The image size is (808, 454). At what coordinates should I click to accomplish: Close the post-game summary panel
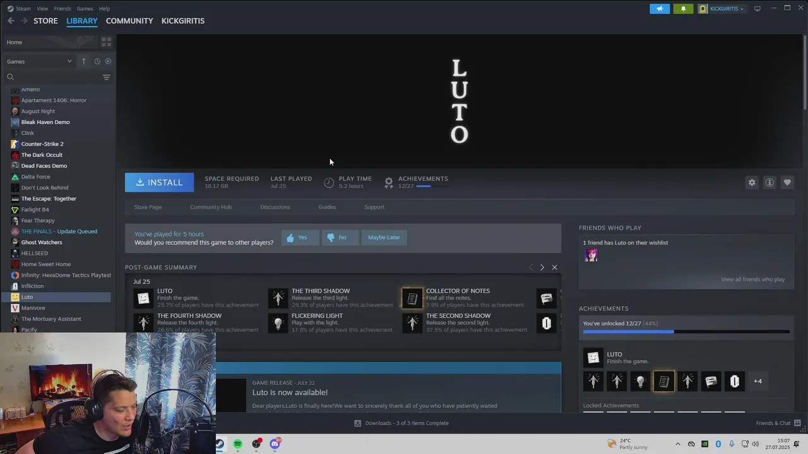[554, 267]
